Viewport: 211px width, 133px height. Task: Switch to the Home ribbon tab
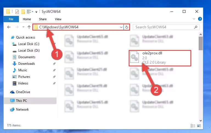click(x=27, y=19)
